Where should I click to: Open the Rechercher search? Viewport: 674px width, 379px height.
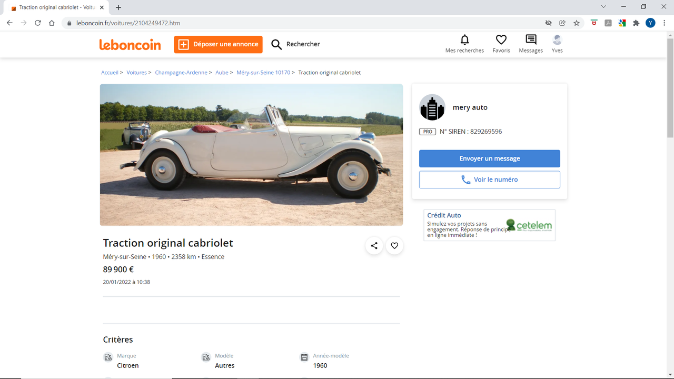295,44
